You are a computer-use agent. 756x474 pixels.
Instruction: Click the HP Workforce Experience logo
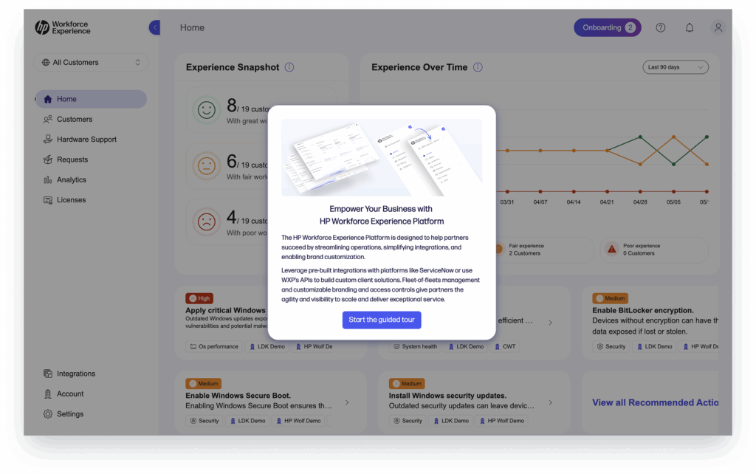point(63,28)
